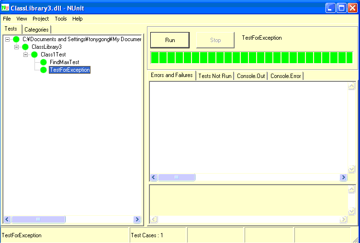Image resolution: width=360 pixels, height=243 pixels.
Task: Click right arrow of errors list scrollbar
Action: (343, 177)
